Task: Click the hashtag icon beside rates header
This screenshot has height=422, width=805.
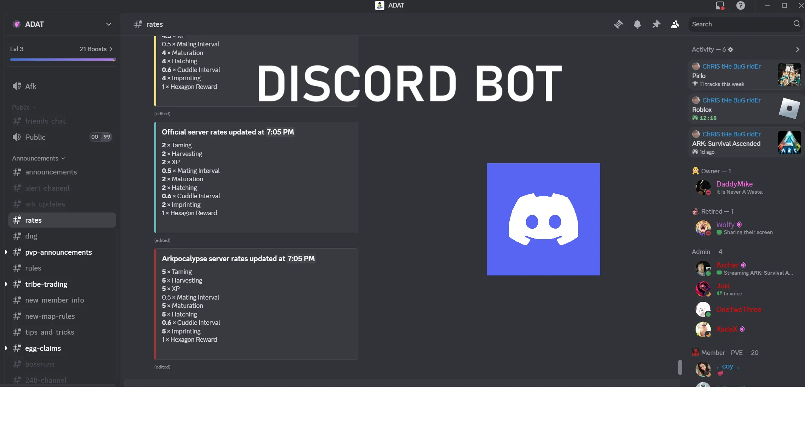Action: pos(137,24)
